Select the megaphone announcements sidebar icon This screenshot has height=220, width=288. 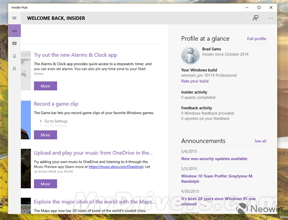click(14, 31)
